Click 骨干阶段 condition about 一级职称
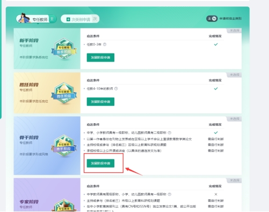269x212 pixels. (x=127, y=133)
